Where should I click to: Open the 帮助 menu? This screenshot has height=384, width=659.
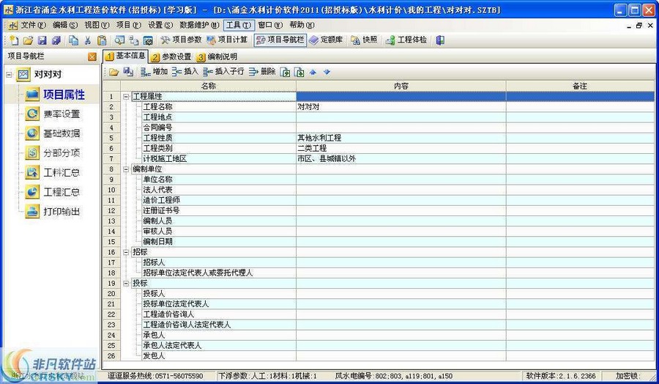coord(302,25)
